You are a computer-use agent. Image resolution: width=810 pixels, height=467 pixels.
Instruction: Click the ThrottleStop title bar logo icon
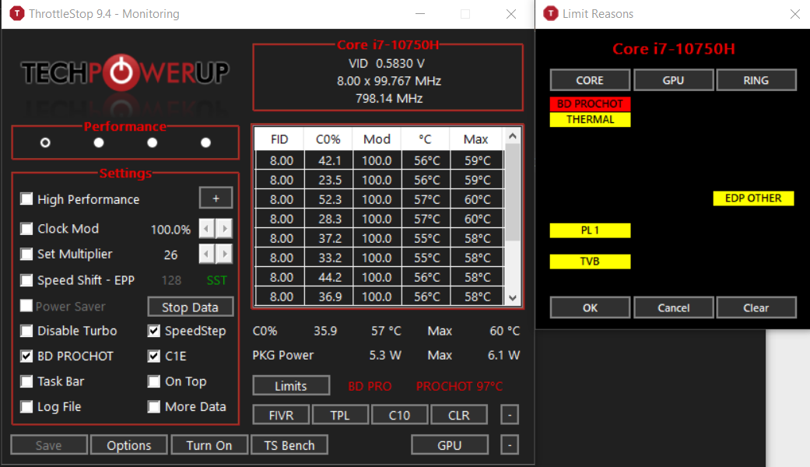[16, 13]
